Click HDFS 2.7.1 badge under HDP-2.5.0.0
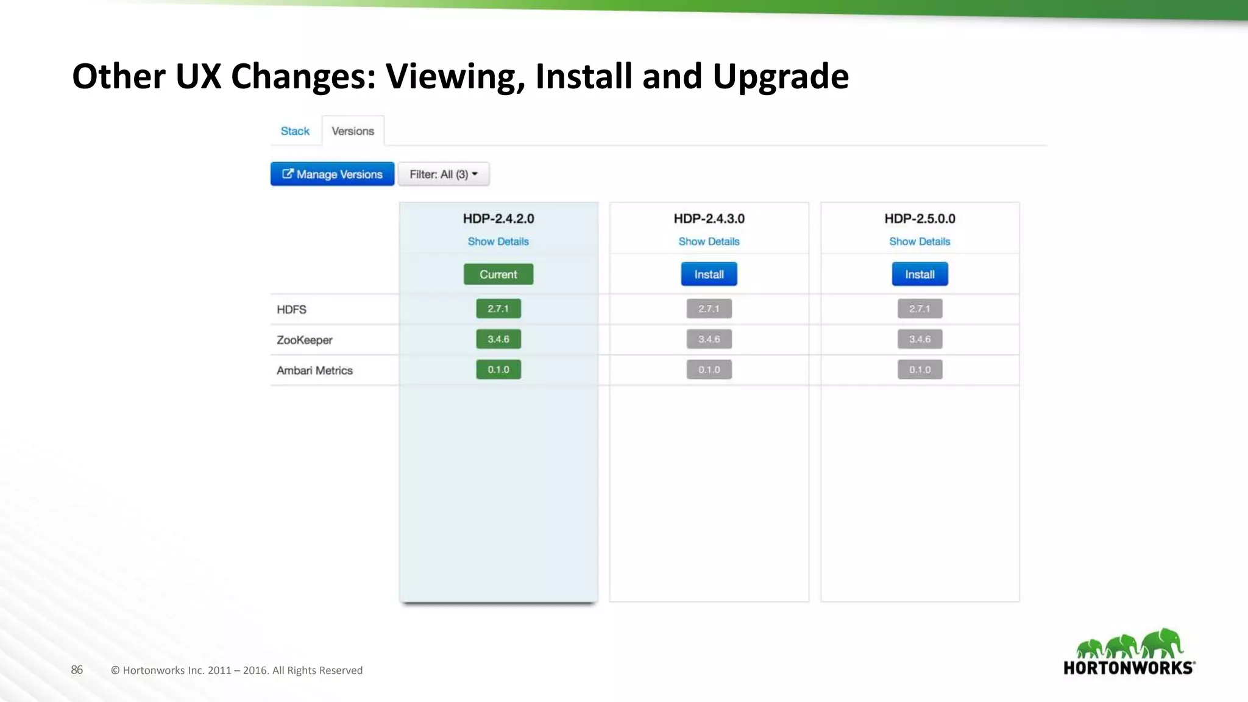The height and width of the screenshot is (702, 1248). point(920,308)
